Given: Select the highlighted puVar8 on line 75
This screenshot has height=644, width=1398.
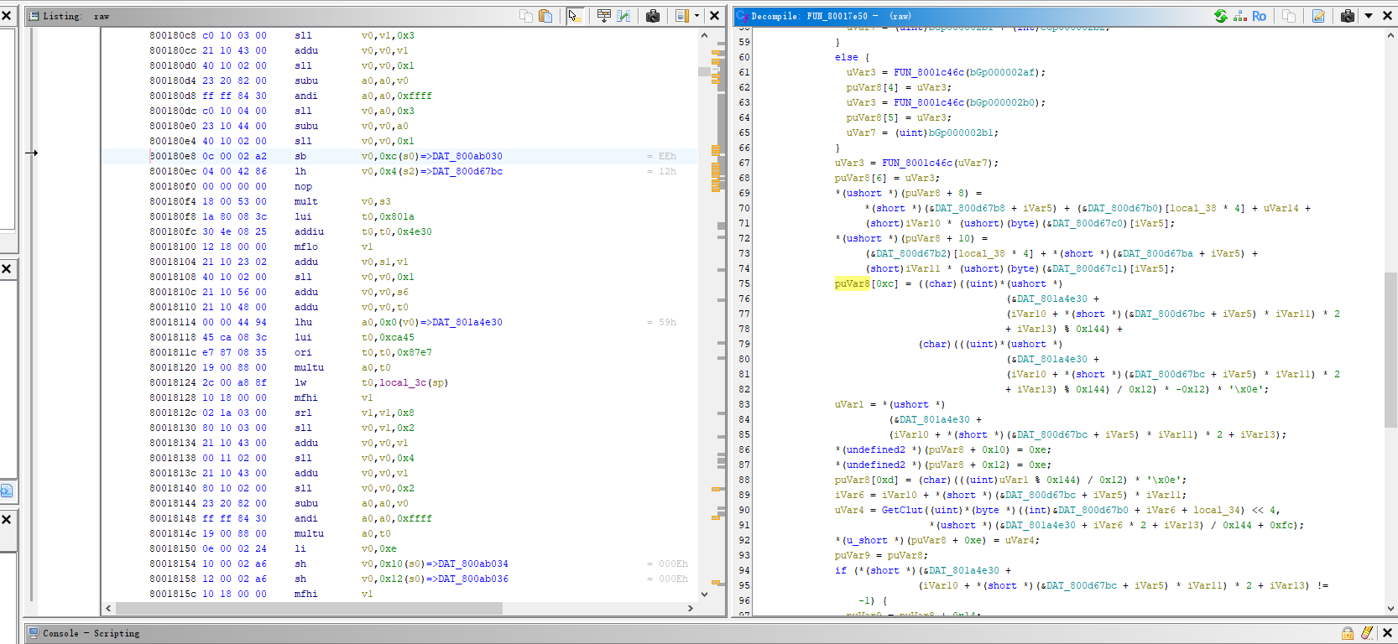Looking at the screenshot, I should [x=852, y=283].
